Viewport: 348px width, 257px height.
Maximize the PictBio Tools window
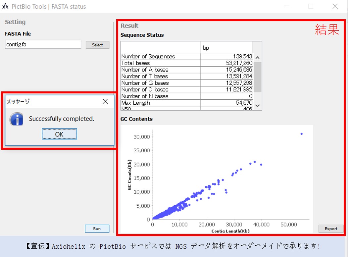[x=311, y=6]
